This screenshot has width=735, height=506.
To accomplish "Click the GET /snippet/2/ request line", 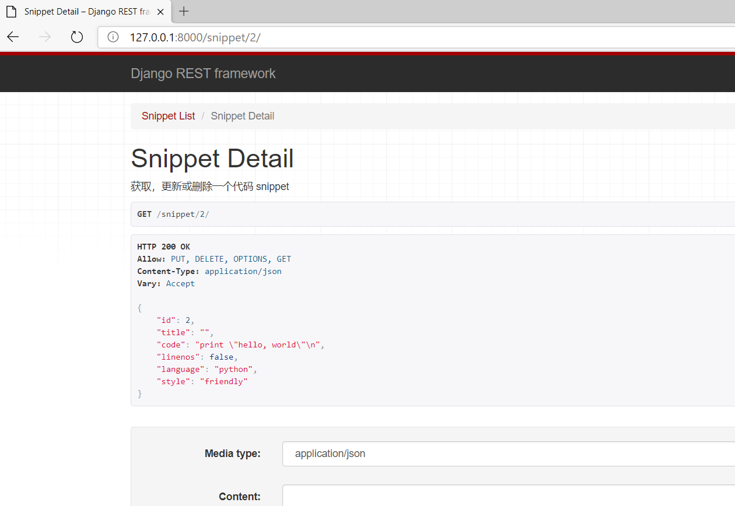I will pos(173,214).
